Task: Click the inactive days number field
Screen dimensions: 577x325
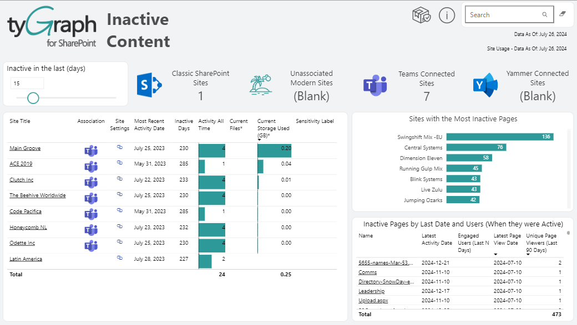Action: [27, 84]
